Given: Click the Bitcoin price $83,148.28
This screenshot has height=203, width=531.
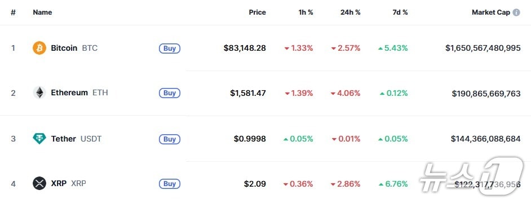Looking at the screenshot, I should point(245,48).
